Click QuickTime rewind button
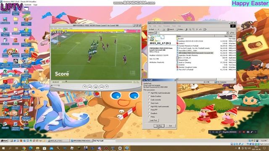The height and width of the screenshot is (151, 269). click(90, 87)
